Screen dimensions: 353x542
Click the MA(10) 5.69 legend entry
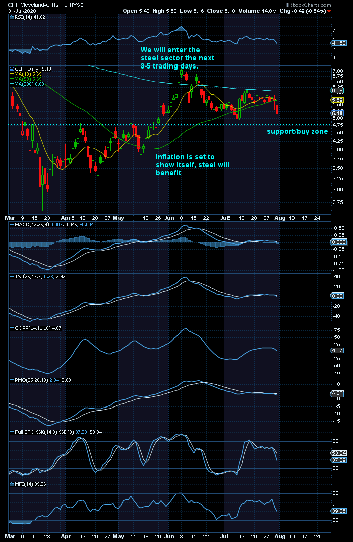click(x=26, y=74)
